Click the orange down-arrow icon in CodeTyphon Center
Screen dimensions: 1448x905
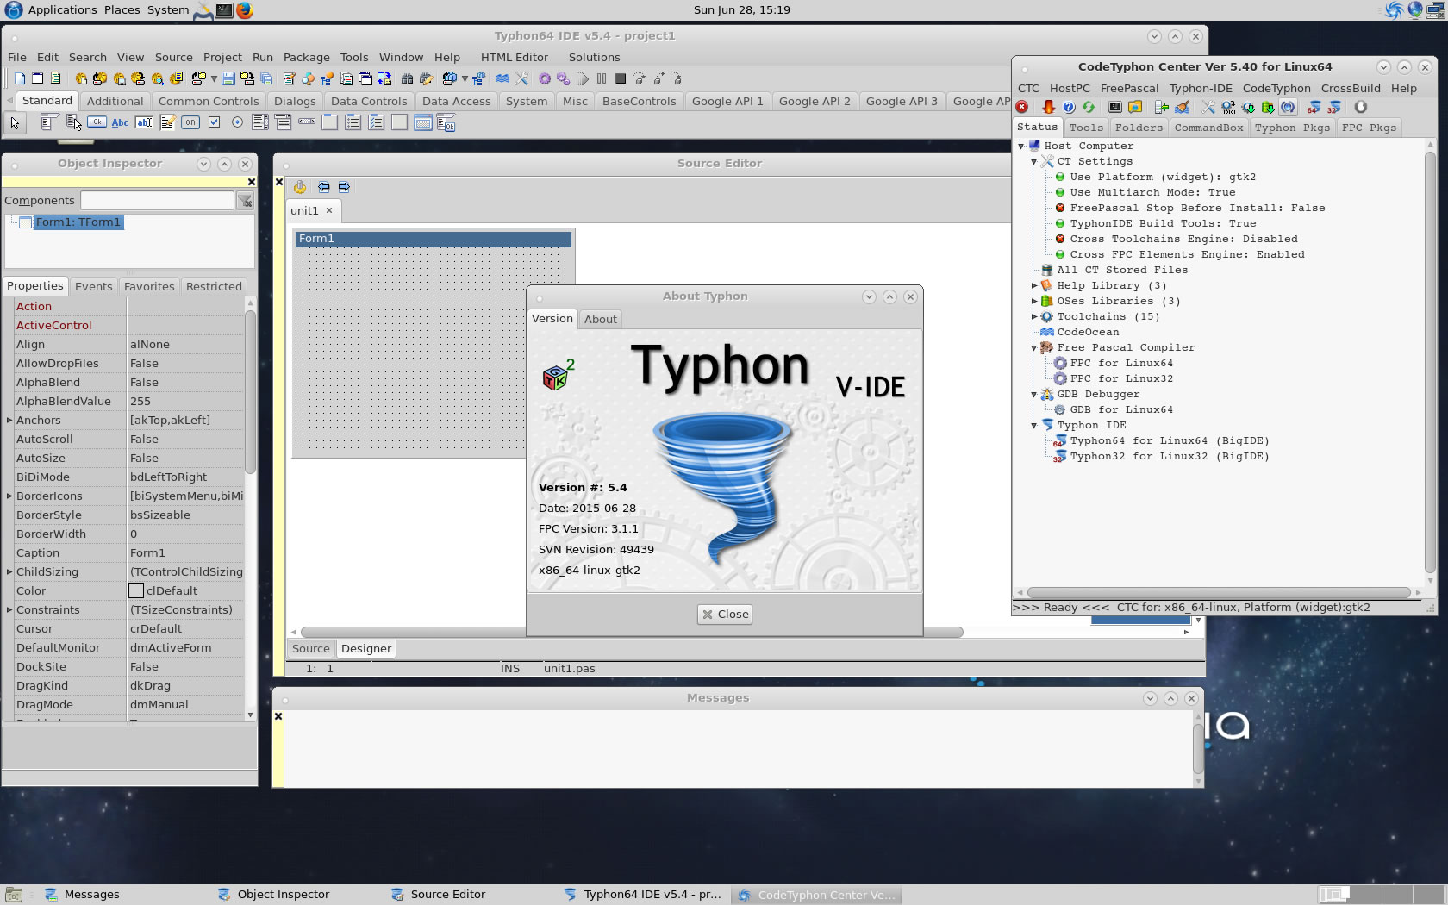[x=1048, y=108]
